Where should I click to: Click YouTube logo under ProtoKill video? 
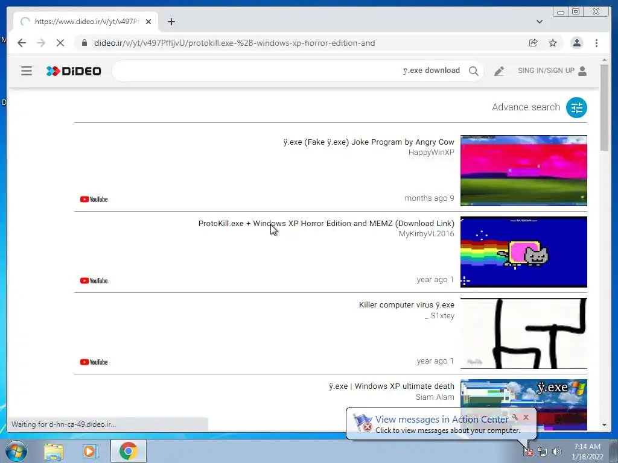[94, 281]
